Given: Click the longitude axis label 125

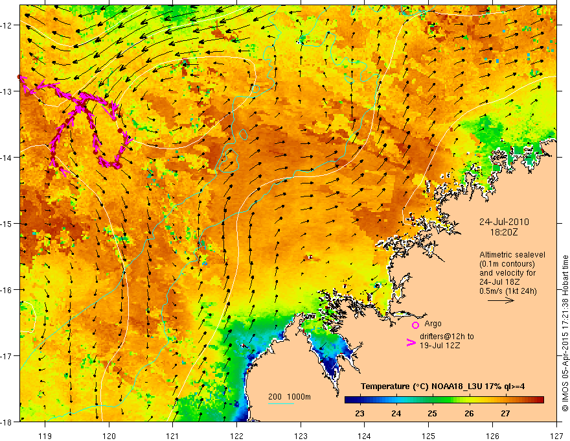Looking at the screenshot, I should coord(429,436).
